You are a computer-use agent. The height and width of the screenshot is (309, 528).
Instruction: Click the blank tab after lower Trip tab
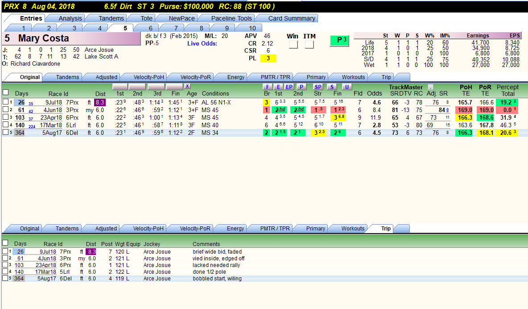click(402, 228)
